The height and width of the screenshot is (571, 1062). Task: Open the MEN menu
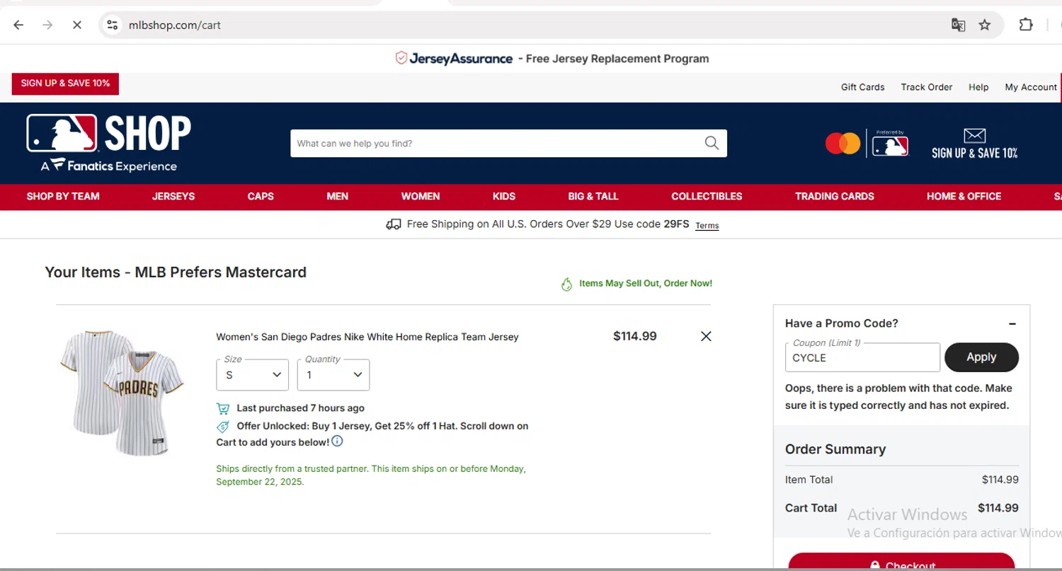338,197
